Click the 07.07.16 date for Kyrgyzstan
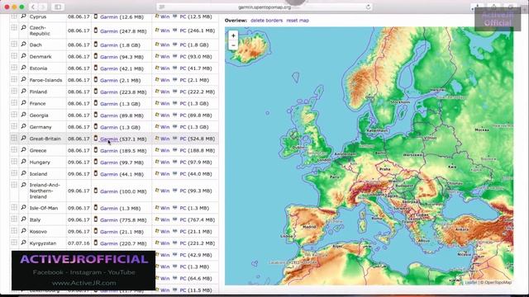 coord(79,243)
